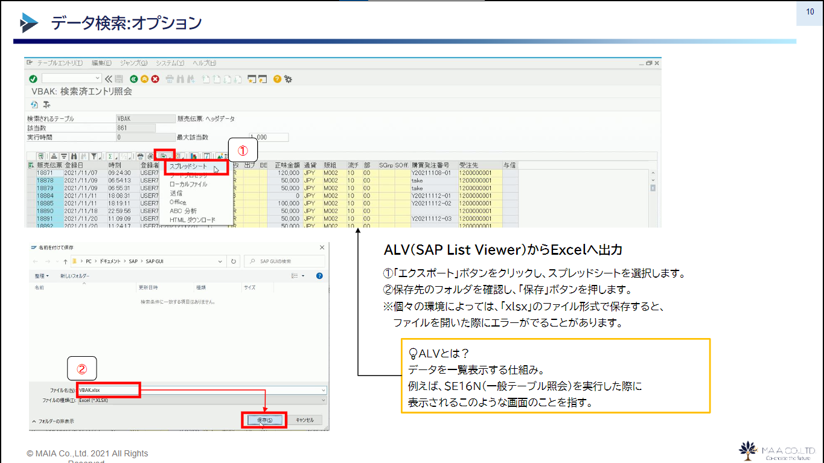Select ローカルファイル from export menu

[x=188, y=184]
